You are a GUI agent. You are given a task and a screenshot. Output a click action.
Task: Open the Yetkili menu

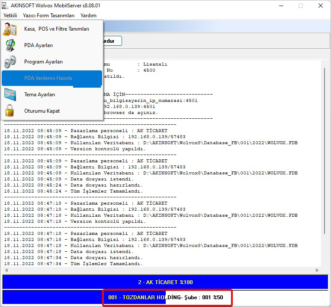pyautogui.click(x=10, y=16)
